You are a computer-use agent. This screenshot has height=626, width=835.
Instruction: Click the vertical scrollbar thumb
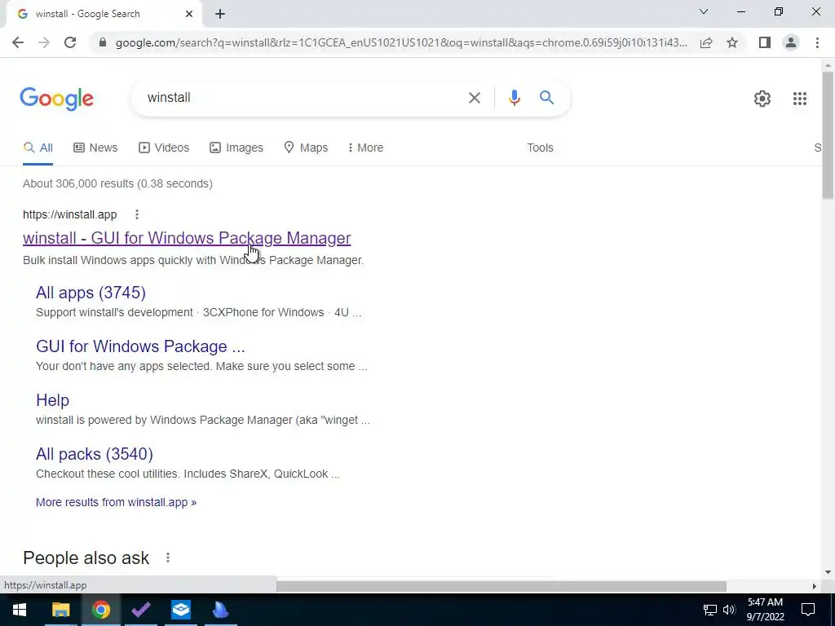coord(828,136)
